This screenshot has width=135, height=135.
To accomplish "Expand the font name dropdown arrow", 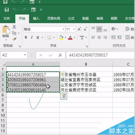I will [63, 29].
